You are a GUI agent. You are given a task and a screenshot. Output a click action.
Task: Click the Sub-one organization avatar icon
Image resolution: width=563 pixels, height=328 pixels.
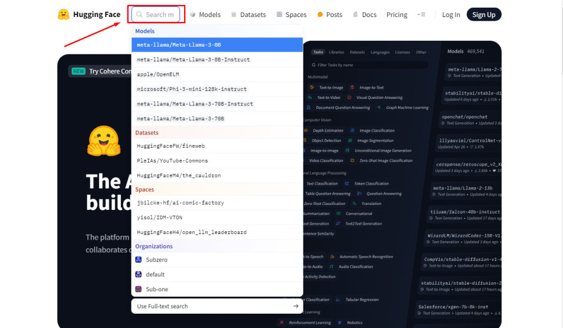139,289
